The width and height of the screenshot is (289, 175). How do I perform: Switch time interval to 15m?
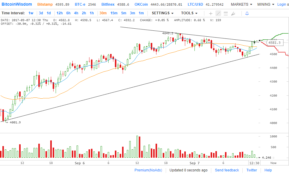(114, 13)
